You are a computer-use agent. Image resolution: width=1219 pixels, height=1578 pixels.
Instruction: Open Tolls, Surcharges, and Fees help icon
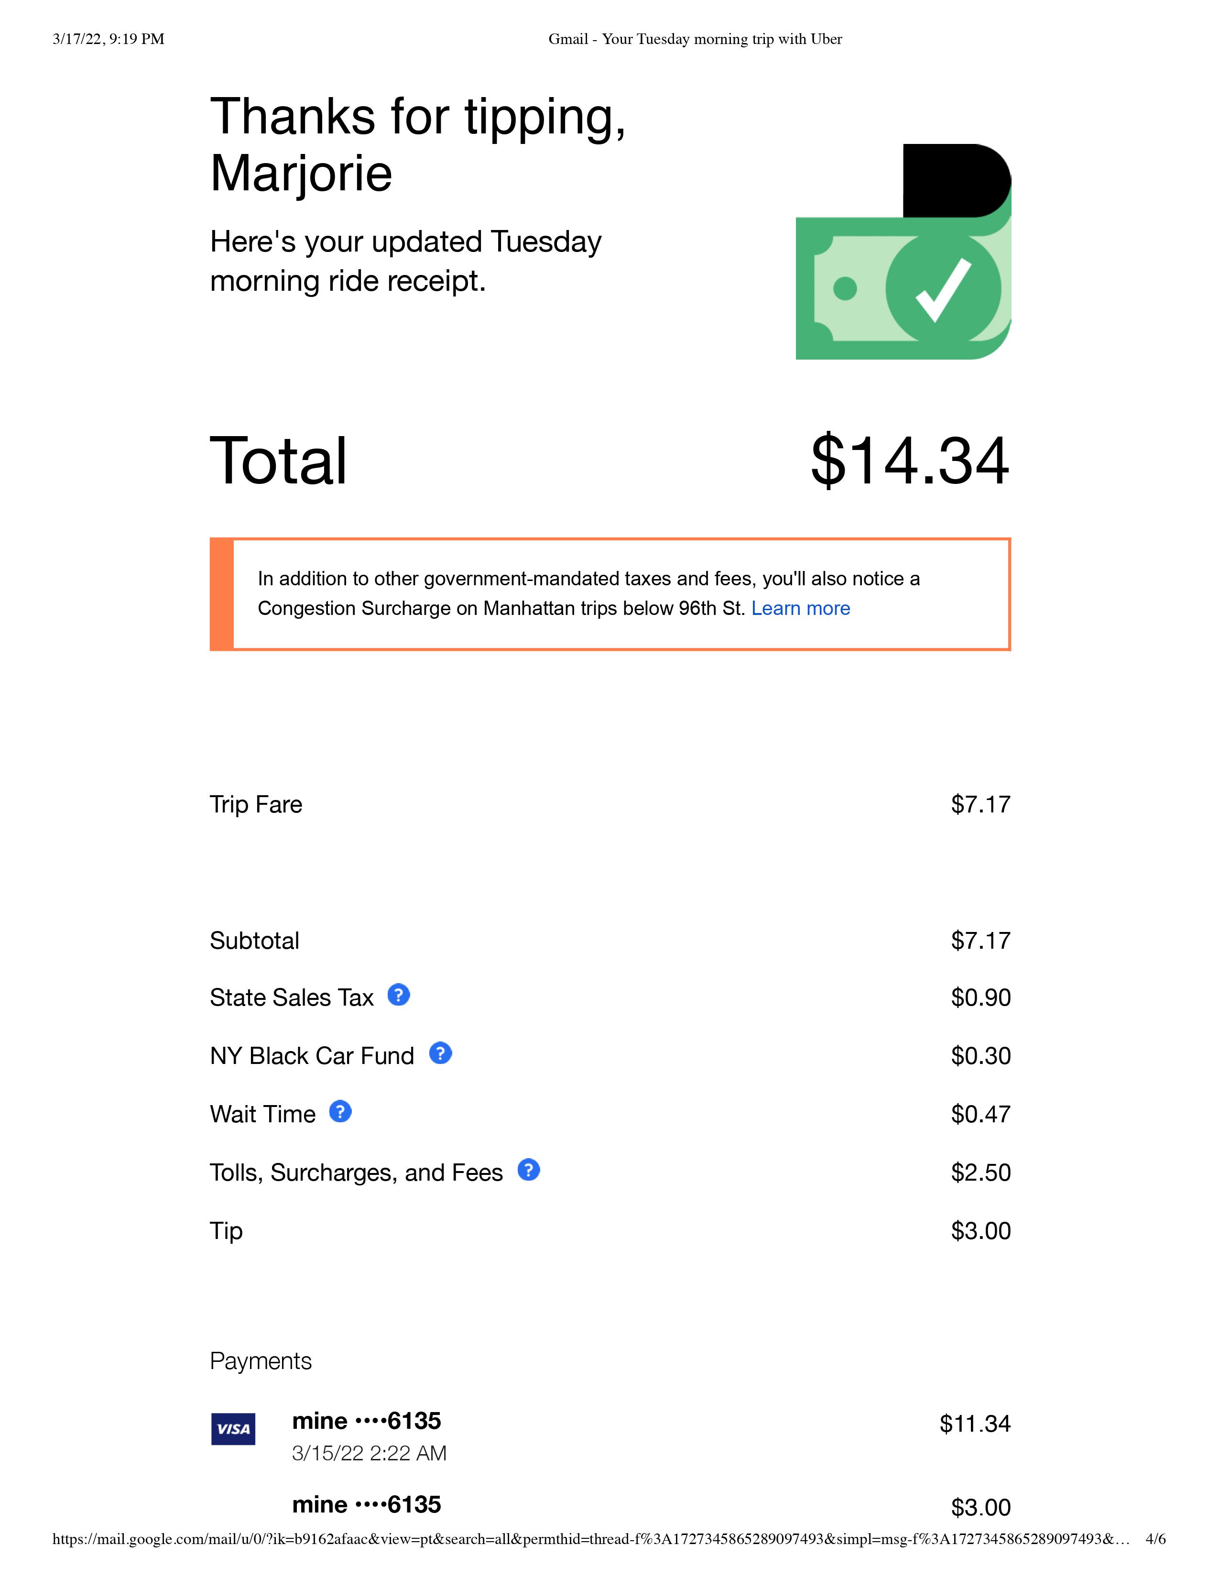(529, 1170)
